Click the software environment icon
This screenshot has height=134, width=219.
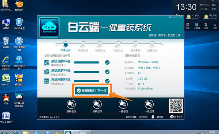pyautogui.click(x=47, y=72)
